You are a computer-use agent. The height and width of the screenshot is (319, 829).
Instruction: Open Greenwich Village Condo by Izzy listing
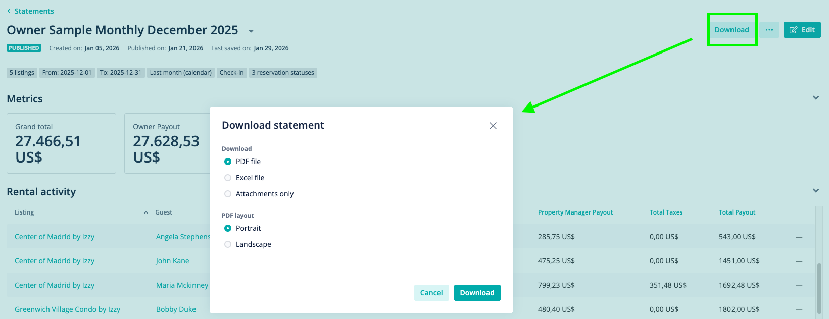click(67, 309)
